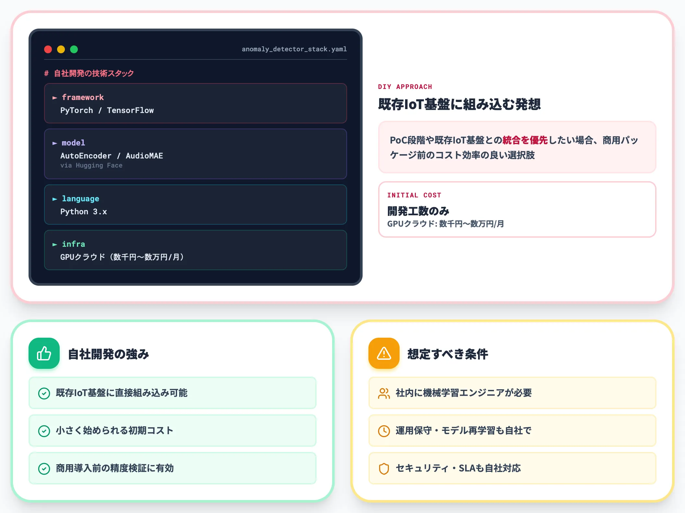Select the セキュリティ・SLAも自社対応 item
The image size is (685, 513).
[512, 468]
